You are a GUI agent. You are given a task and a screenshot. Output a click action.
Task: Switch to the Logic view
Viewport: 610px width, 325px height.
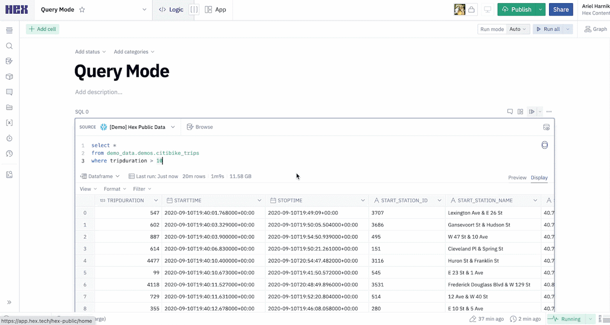coord(171,10)
